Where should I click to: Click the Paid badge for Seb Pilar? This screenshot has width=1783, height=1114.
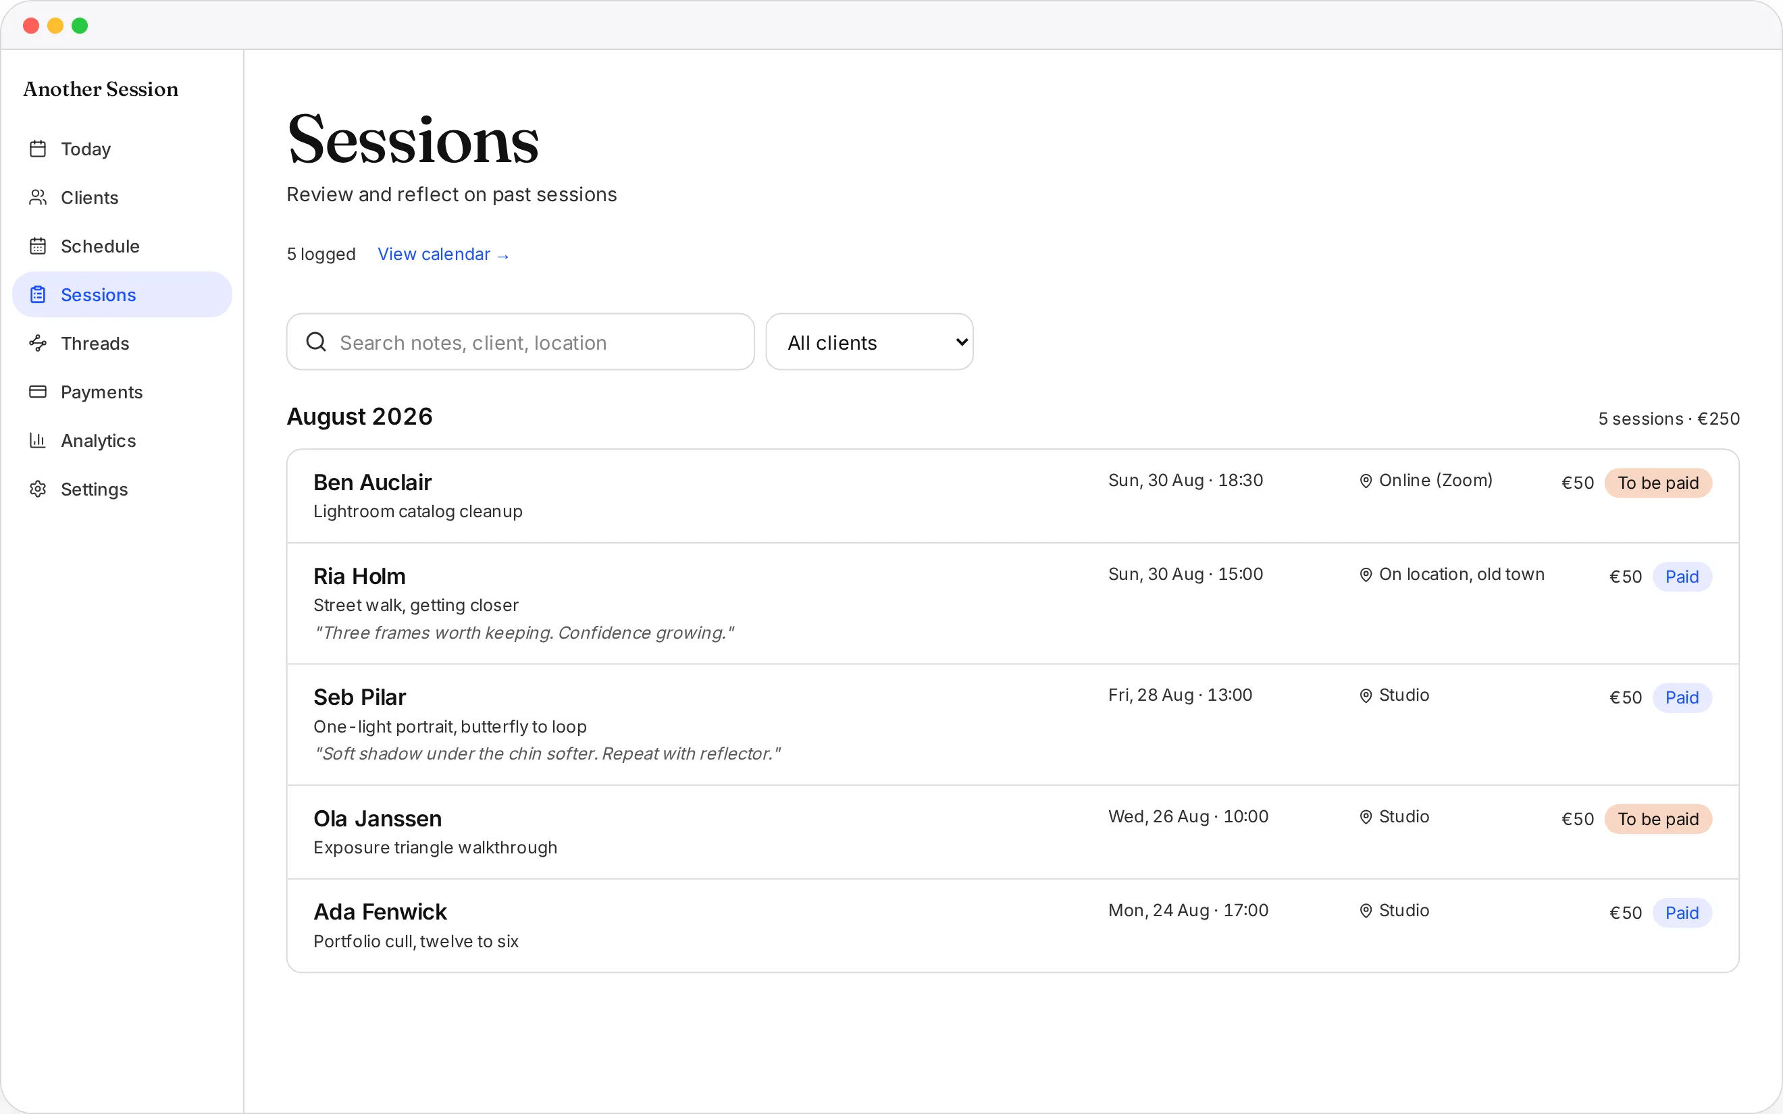[x=1682, y=697]
